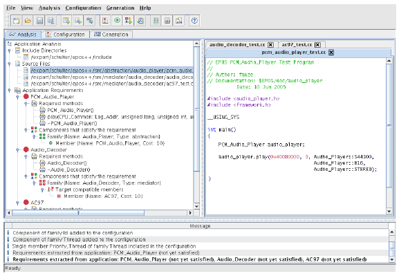The image size is (399, 276).
Task: Select Member AC97 Cost 10 row
Action: coord(103,196)
